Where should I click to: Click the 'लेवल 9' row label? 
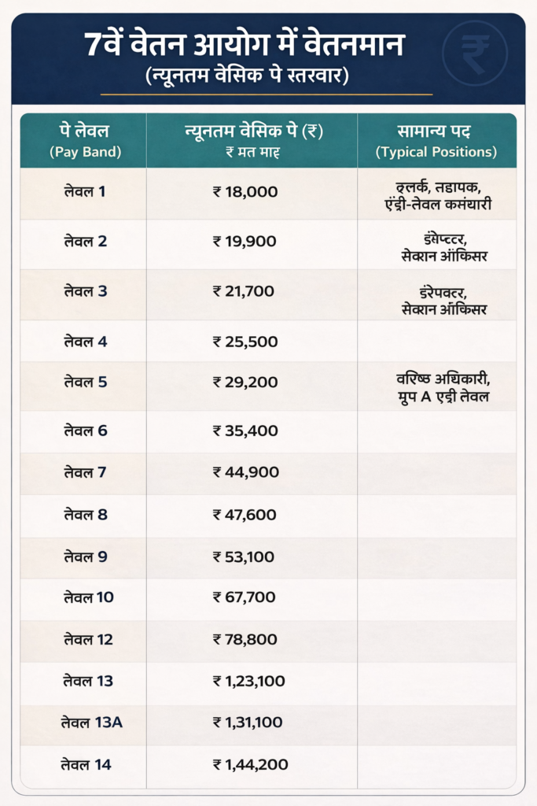[85, 556]
